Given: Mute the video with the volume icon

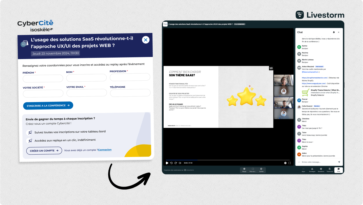Looking at the screenshot, I should 180,163.
